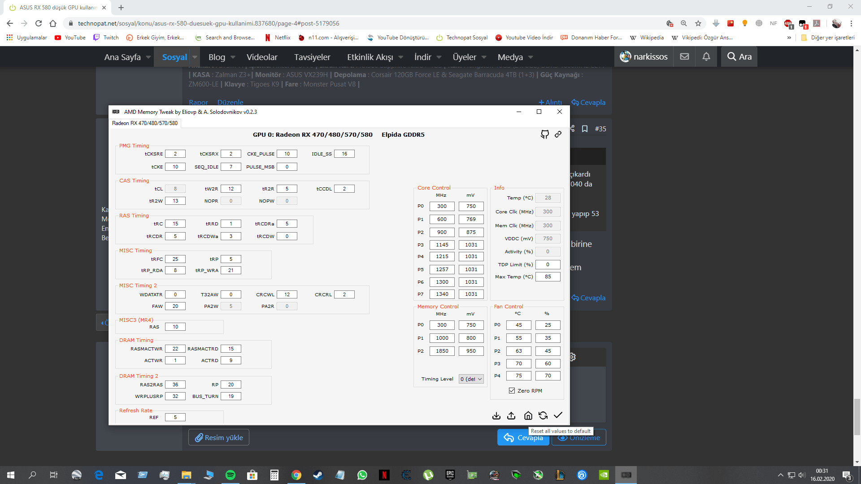Apply changes with the checkmark icon

(558, 415)
